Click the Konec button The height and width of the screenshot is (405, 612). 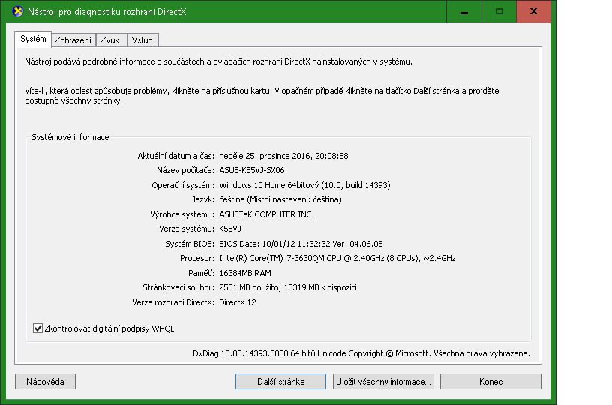[490, 382]
